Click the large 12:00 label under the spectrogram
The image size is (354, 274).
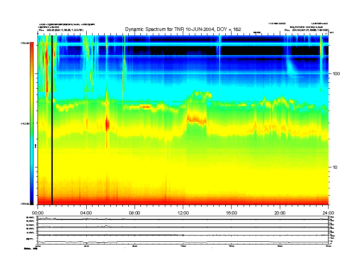[183, 213]
